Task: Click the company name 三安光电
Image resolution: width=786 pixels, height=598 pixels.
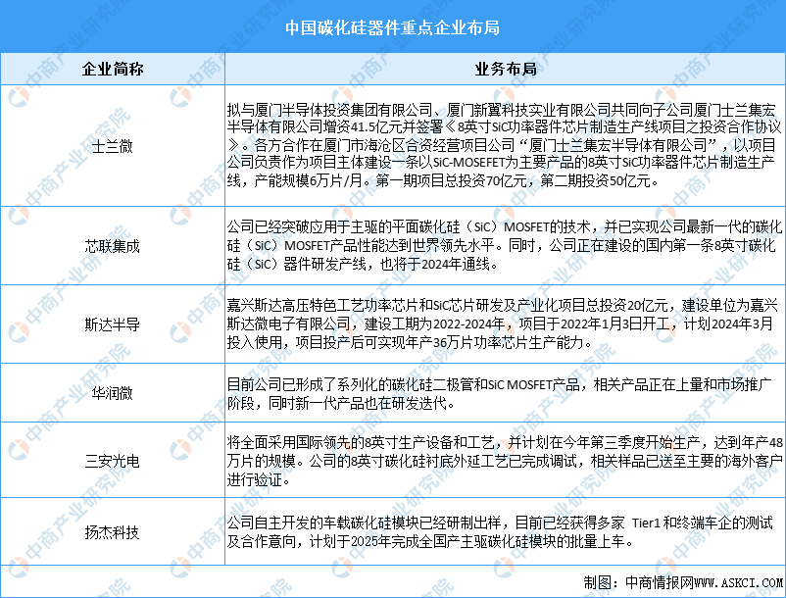Action: point(113,460)
